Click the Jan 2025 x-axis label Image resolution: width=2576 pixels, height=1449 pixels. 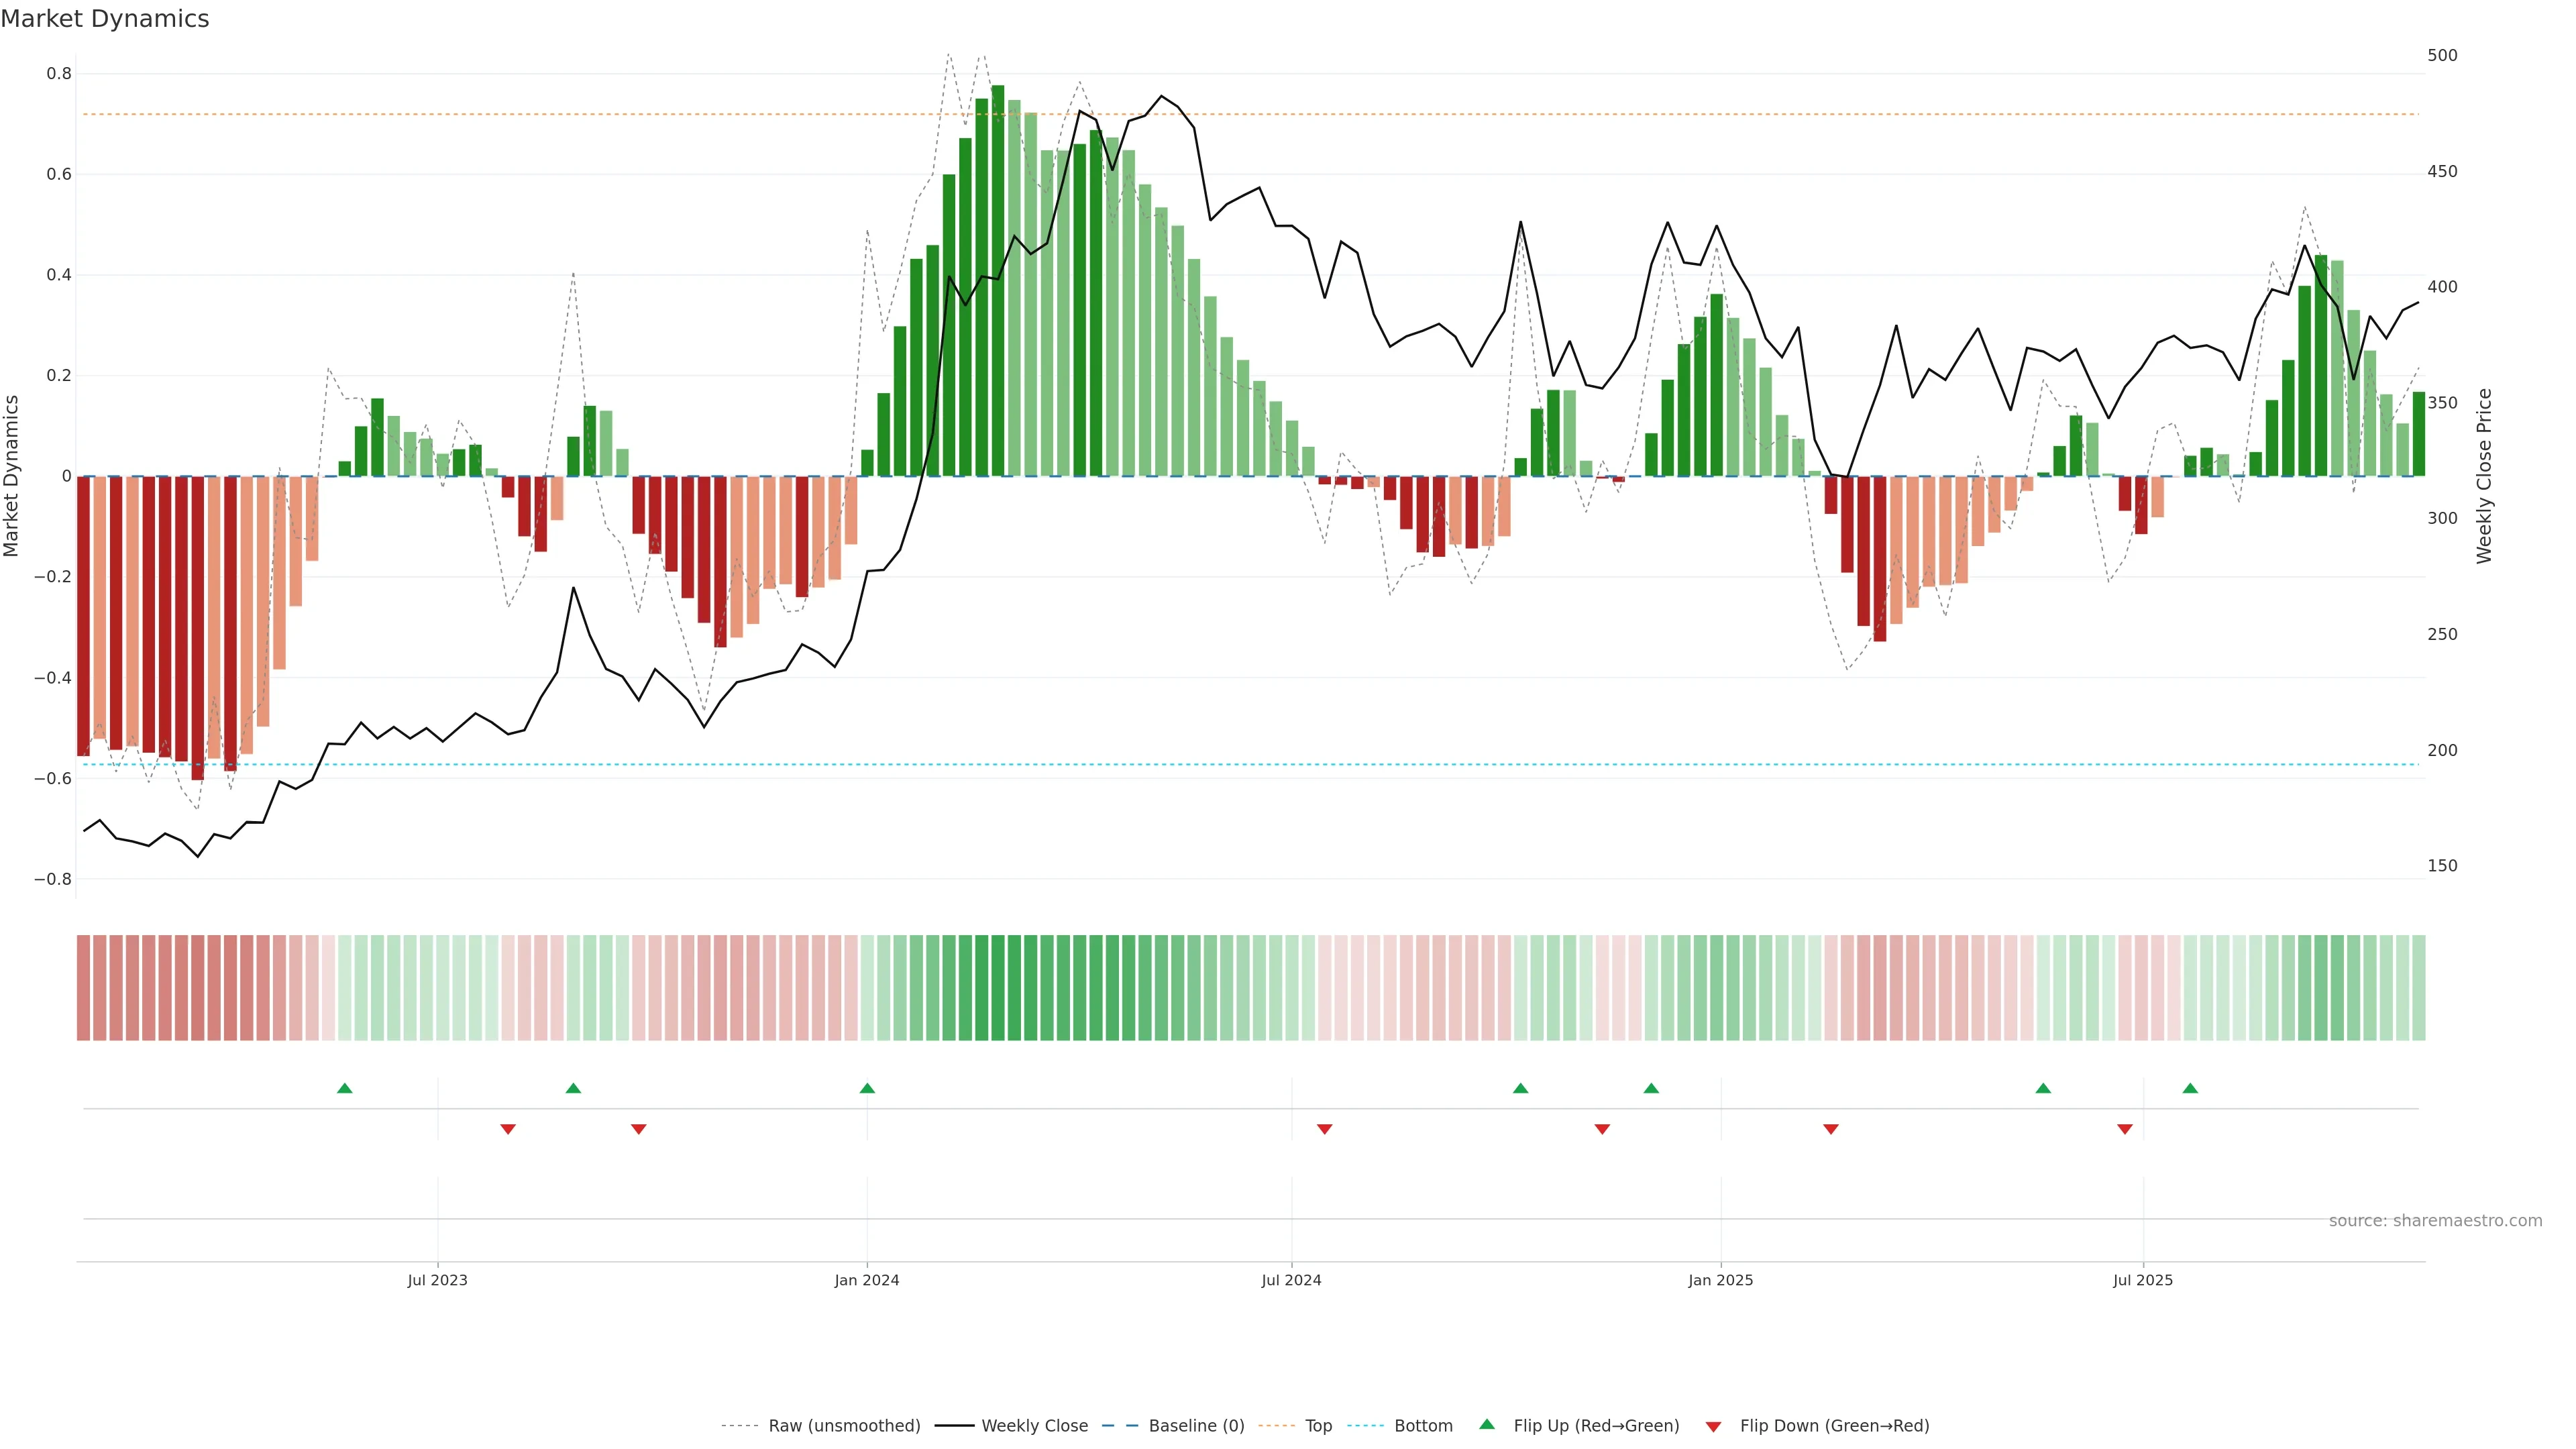tap(1720, 1280)
